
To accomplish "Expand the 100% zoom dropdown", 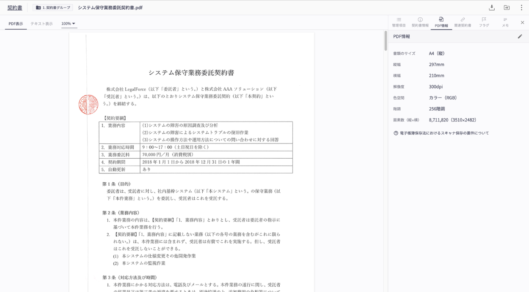I will point(69,24).
